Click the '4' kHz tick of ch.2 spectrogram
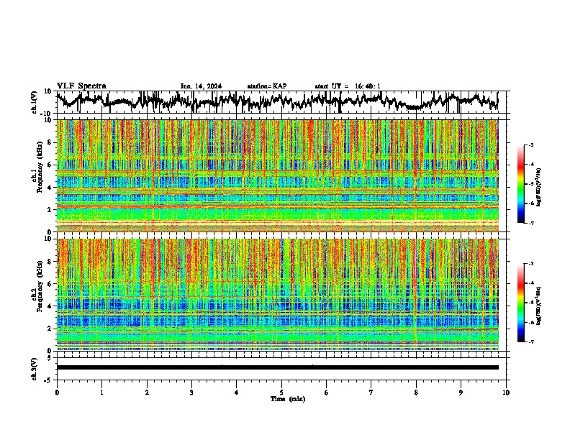Screen dimensions: 570x440 [x=50, y=306]
